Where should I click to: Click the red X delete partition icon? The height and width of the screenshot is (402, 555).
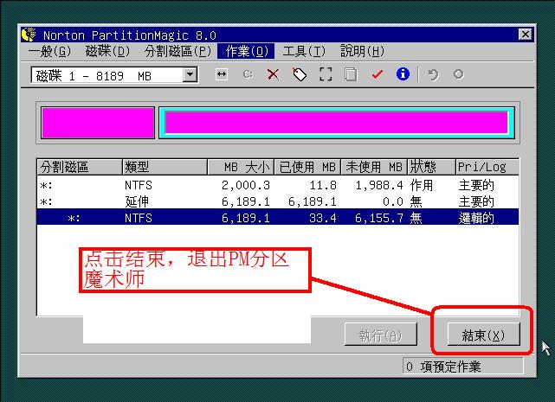(273, 75)
